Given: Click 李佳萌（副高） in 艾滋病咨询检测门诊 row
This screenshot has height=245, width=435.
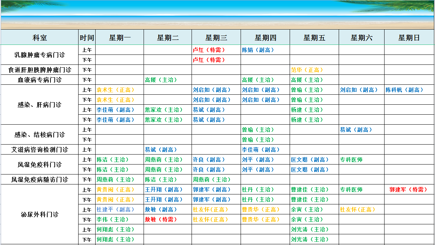Looking at the screenshot, I should [x=261, y=150].
